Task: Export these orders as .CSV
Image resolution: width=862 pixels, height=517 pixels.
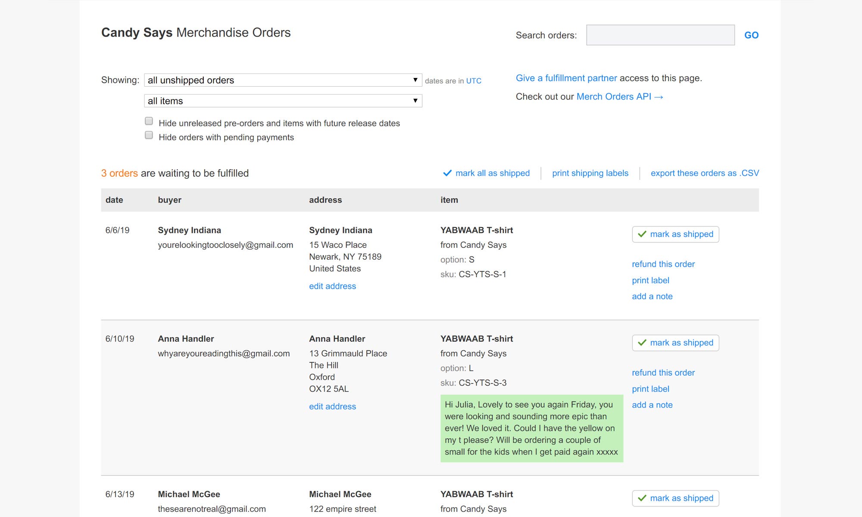Action: pos(704,173)
